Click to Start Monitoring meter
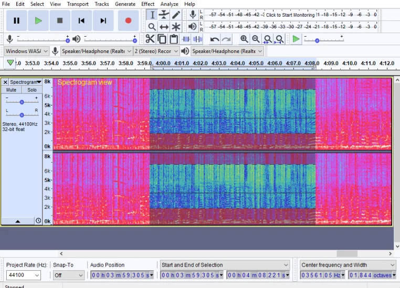 click(290, 15)
